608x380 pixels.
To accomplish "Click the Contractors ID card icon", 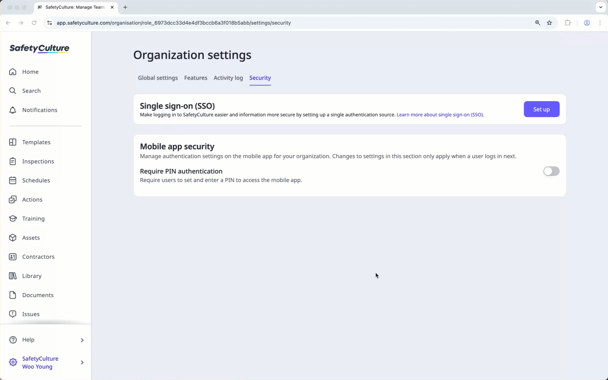I will point(13,257).
